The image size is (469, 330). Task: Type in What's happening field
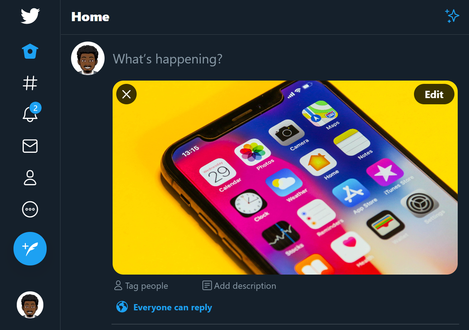[255, 59]
